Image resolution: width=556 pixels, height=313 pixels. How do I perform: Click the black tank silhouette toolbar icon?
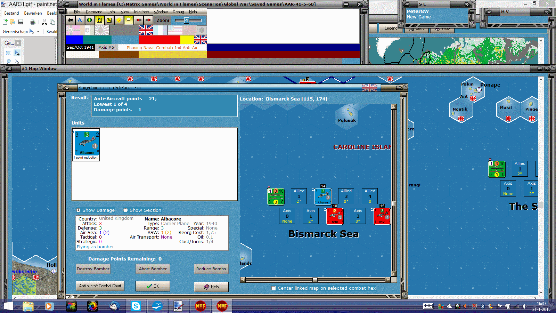(x=71, y=20)
